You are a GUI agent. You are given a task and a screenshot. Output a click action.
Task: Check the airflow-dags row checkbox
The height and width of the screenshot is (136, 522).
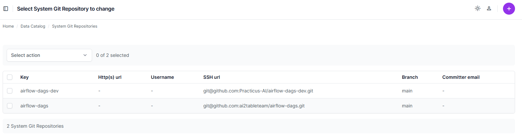coord(10,106)
